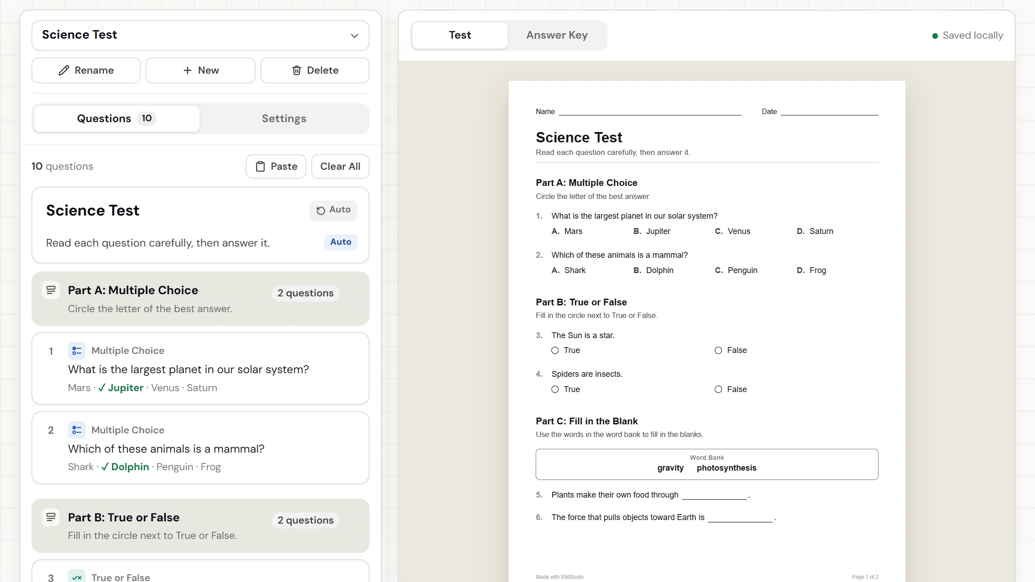Click the plus icon on New
The width and height of the screenshot is (1035, 582).
pyautogui.click(x=187, y=71)
